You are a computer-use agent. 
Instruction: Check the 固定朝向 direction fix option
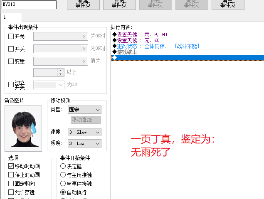click(x=11, y=183)
